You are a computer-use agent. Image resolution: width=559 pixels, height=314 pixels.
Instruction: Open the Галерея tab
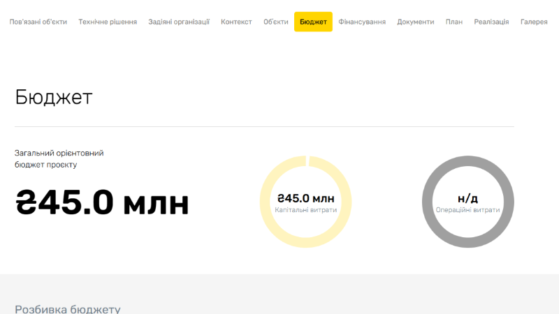tap(534, 22)
